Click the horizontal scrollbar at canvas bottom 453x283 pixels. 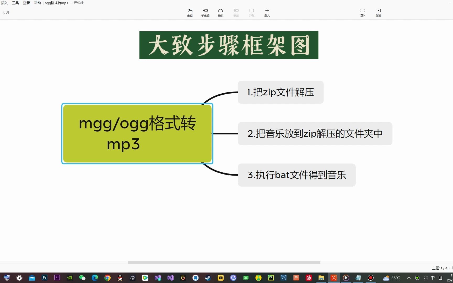point(224,262)
